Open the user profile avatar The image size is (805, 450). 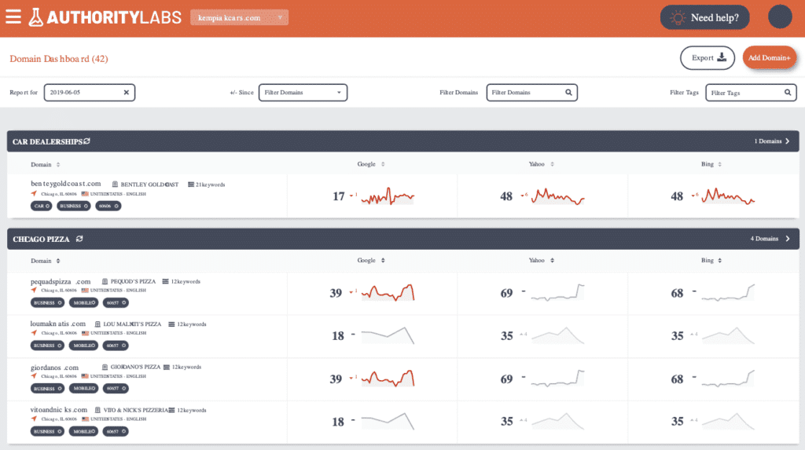(780, 16)
